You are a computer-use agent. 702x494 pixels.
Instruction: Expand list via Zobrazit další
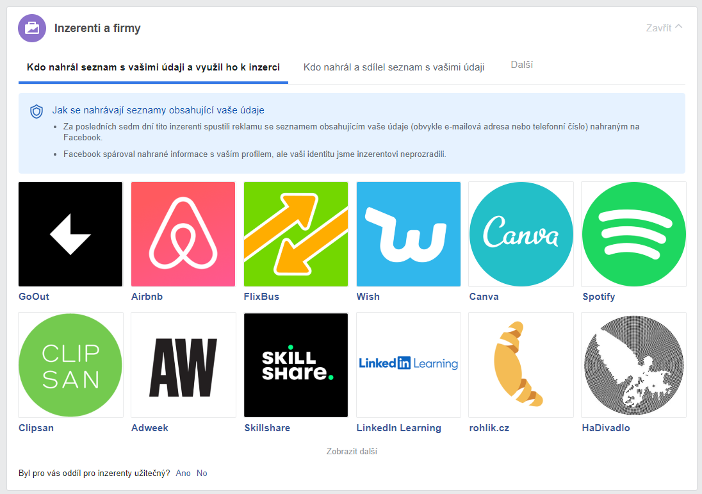click(352, 451)
